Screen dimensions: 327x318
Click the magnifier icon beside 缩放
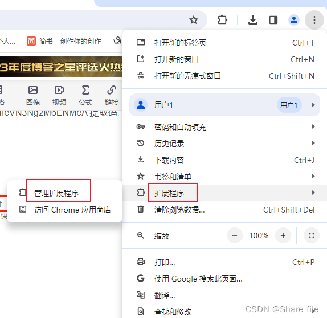141,235
